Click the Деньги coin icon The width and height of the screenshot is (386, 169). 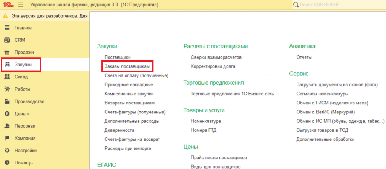[x=7, y=113]
